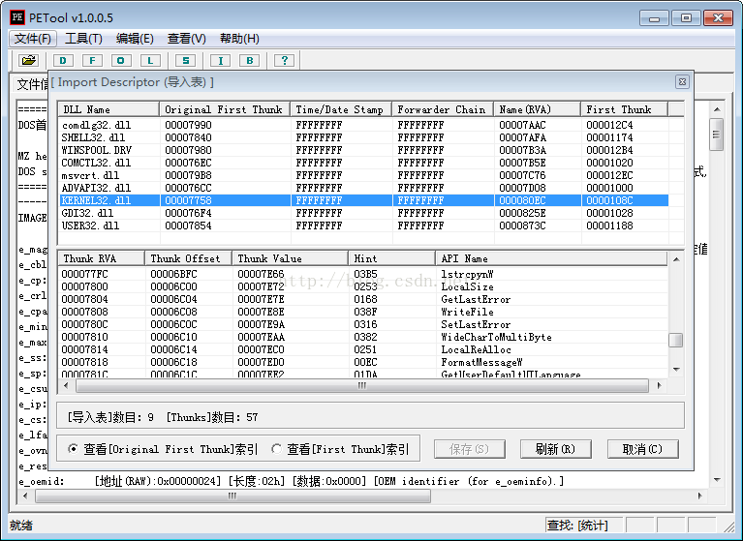
Task: Select WriteFile thunk entry
Action: tap(364, 312)
